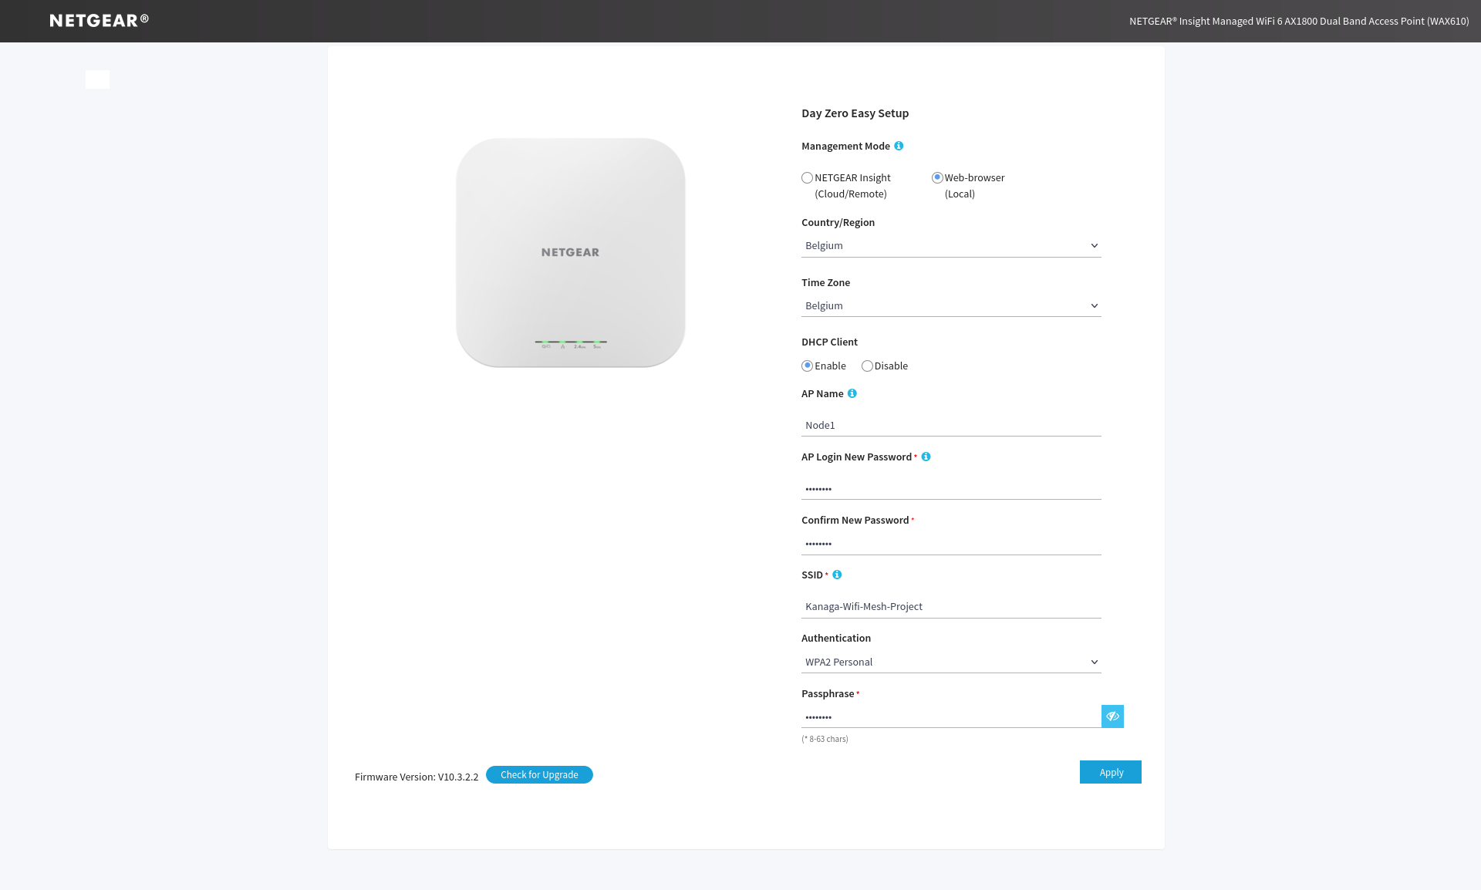The height and width of the screenshot is (890, 1481).
Task: Open the Authentication WPA2 Personal dropdown
Action: pos(951,662)
